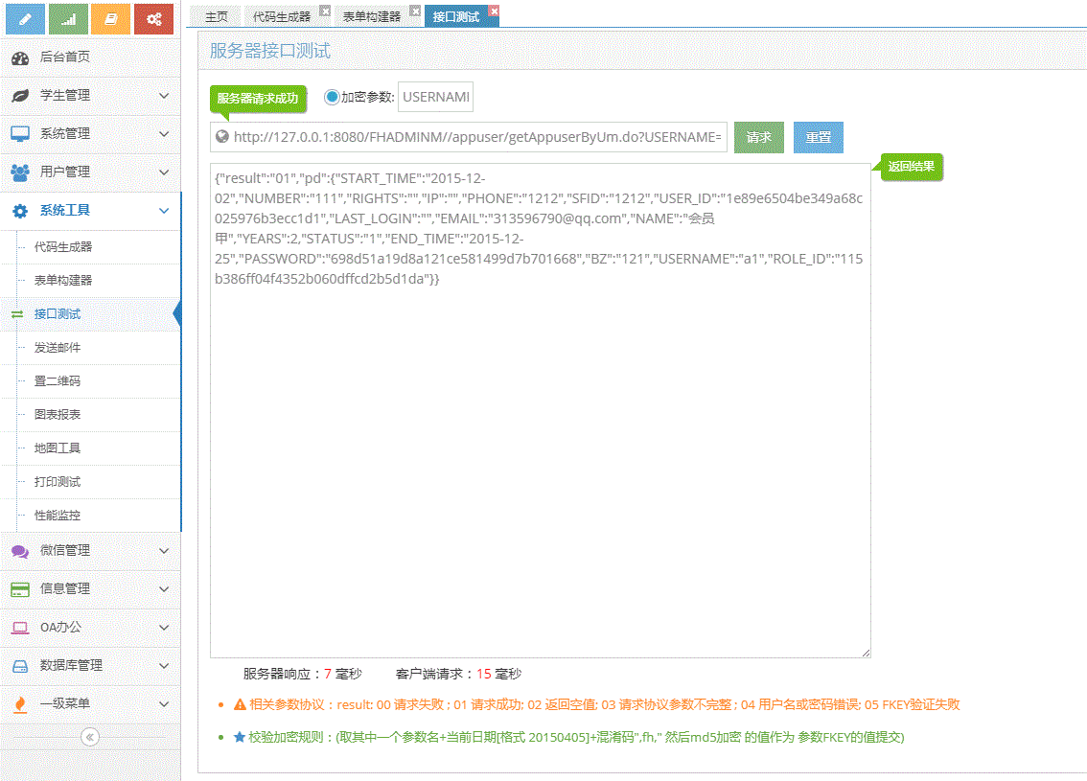
Task: Close the 表单构建器 tab
Action: tap(414, 11)
